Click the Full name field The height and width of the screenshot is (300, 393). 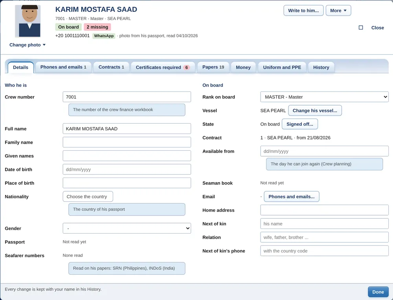click(127, 129)
